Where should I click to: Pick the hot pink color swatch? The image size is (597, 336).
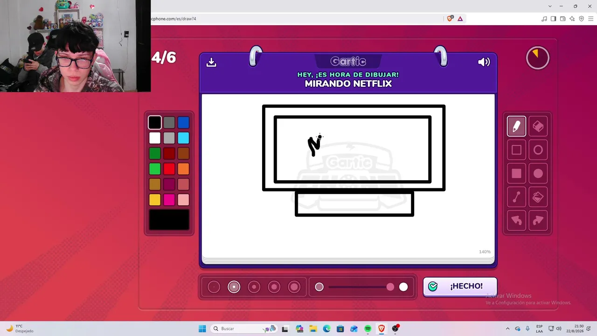click(x=169, y=200)
